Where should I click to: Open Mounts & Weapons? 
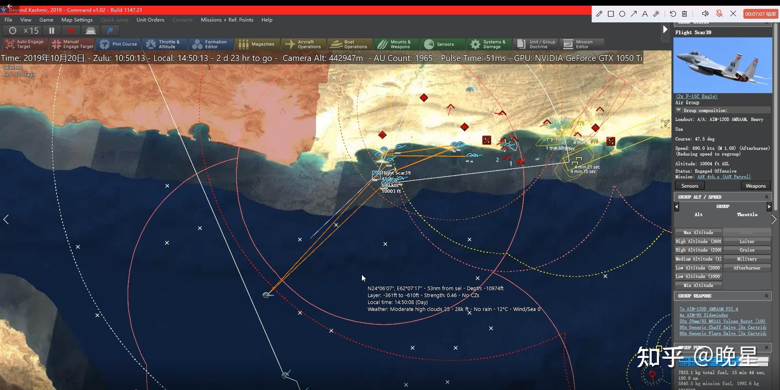[396, 44]
